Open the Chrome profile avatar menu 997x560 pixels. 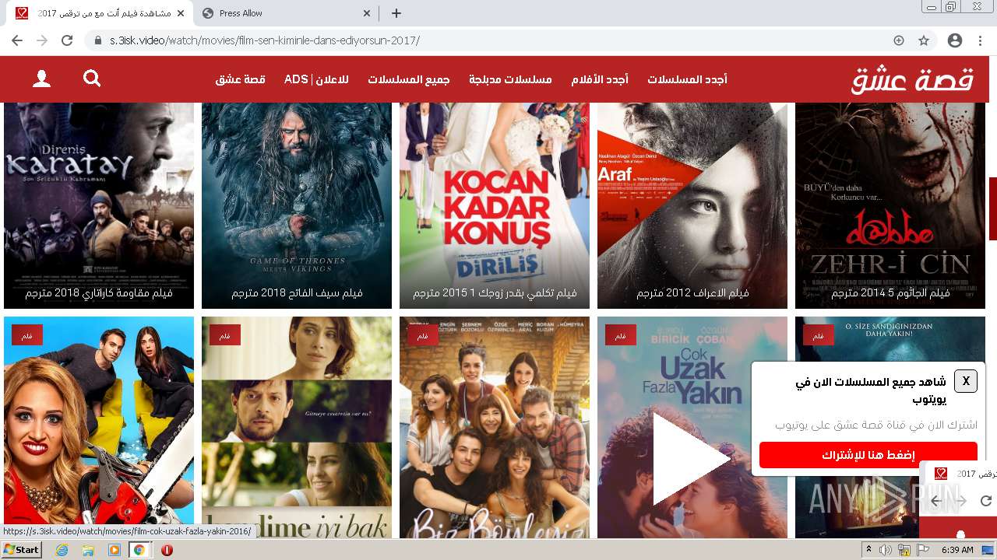954,40
